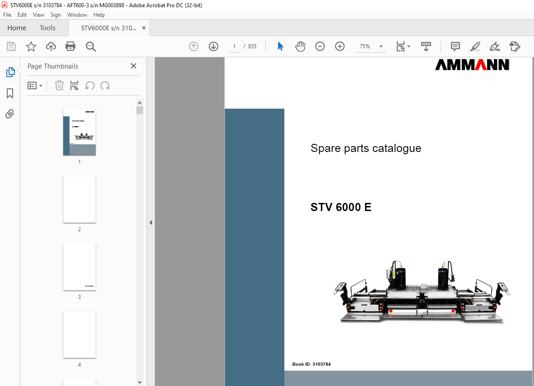Open the sign document pen tool
Screen dimensions: 534x386
[x=495, y=46]
